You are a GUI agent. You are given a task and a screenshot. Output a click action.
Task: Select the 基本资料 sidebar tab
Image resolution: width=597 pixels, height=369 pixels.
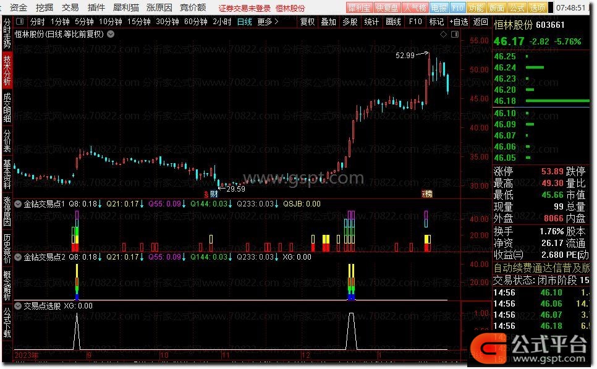point(7,174)
